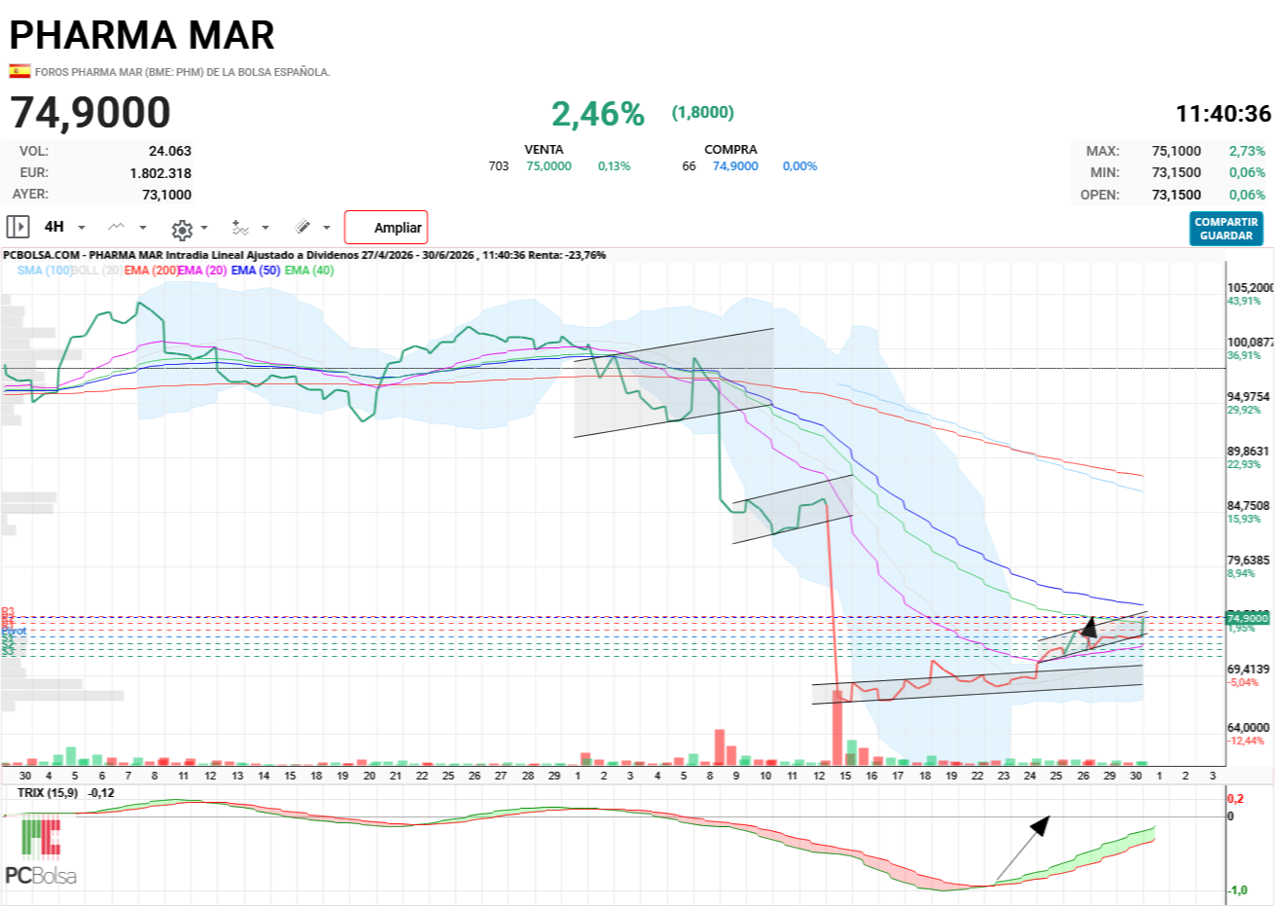This screenshot has height=906, width=1277.
Task: Click the TRIX value -0,12
Action: coord(101,793)
